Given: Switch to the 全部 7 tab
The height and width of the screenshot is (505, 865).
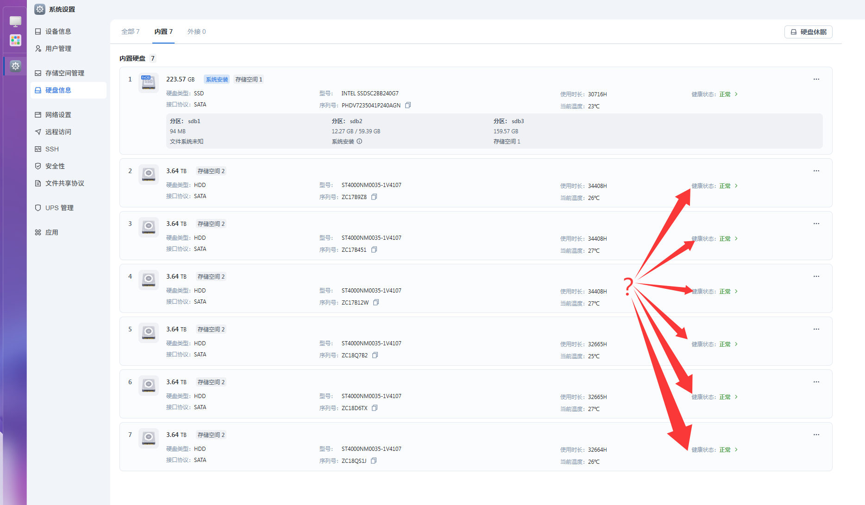Looking at the screenshot, I should coord(130,31).
